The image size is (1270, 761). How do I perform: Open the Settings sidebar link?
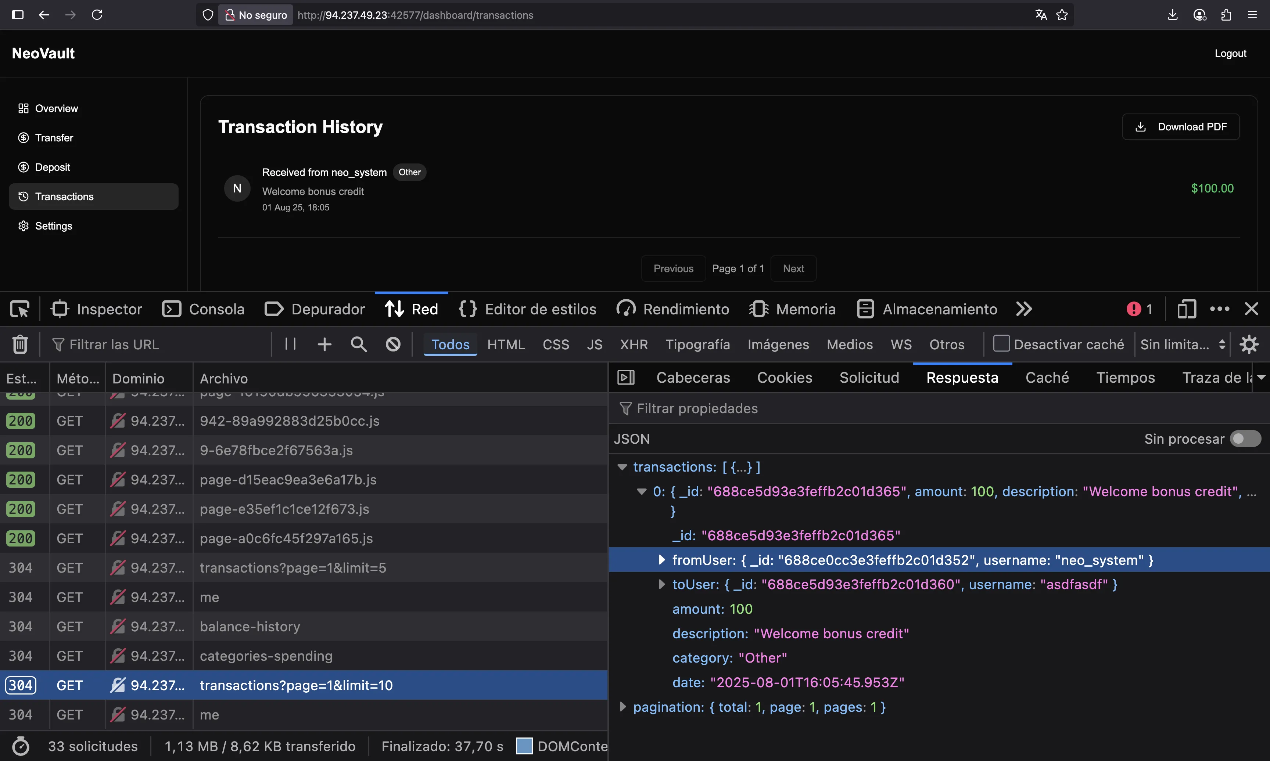click(x=93, y=226)
